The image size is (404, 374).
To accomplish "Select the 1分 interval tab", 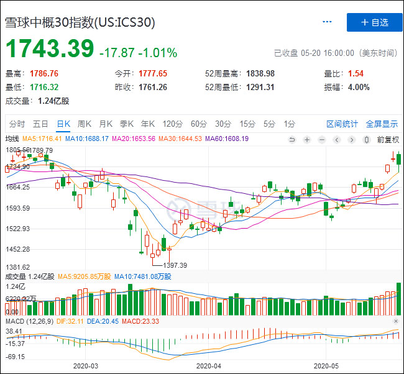I will click(290, 124).
